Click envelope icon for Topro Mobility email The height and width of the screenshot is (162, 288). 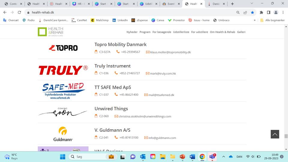(x=148, y=52)
